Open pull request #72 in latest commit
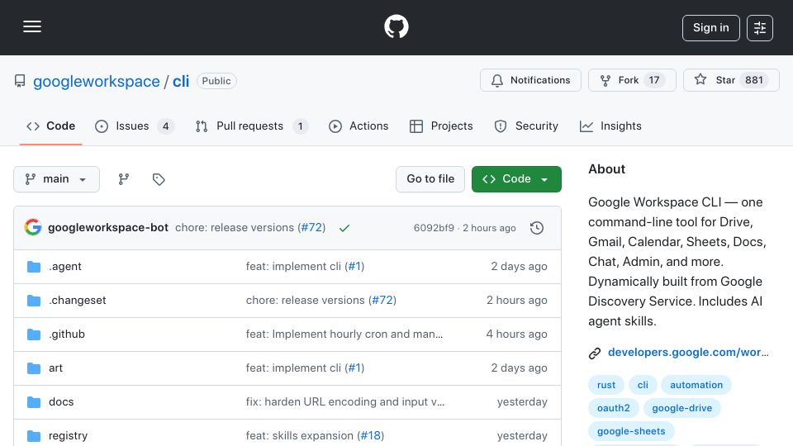 click(311, 228)
